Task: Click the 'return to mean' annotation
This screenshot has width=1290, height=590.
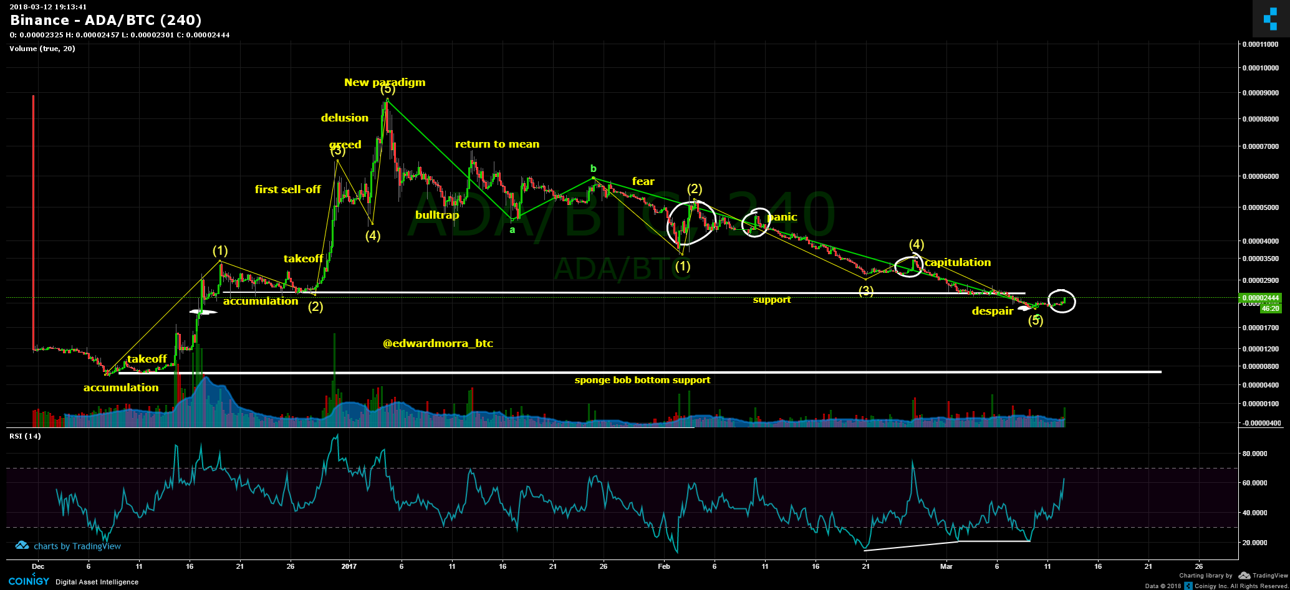Action: (497, 144)
